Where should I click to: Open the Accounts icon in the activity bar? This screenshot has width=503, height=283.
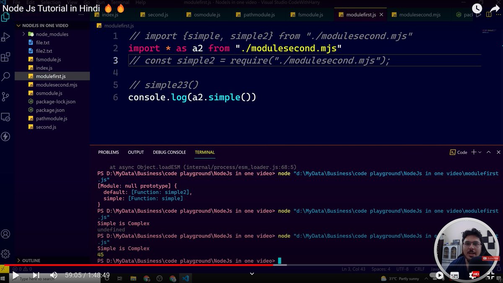[5, 234]
